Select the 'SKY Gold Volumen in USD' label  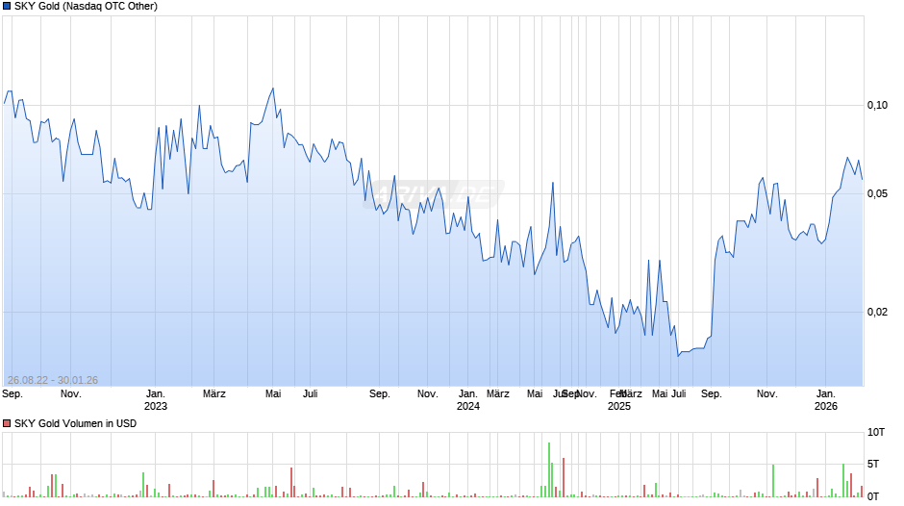(x=76, y=423)
